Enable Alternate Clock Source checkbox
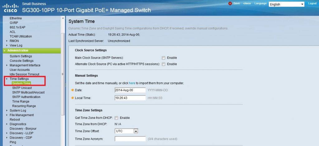The image size is (319, 146). [163, 64]
